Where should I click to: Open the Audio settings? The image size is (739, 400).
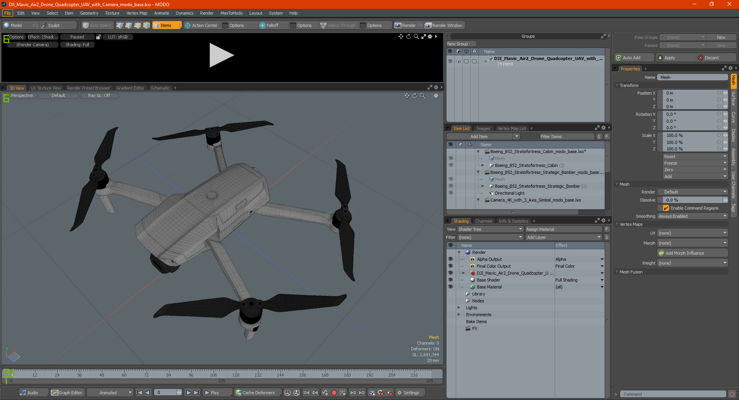tap(33, 393)
